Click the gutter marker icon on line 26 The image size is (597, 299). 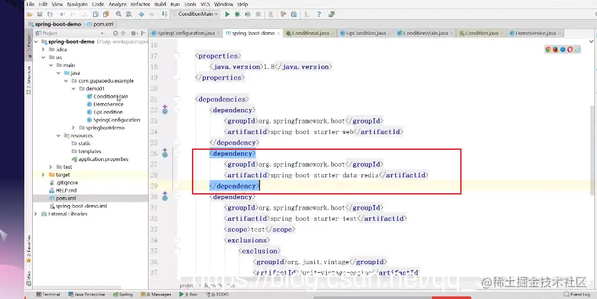click(165, 153)
